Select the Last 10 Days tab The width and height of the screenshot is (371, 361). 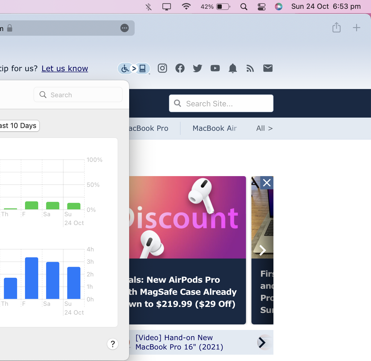(19, 126)
